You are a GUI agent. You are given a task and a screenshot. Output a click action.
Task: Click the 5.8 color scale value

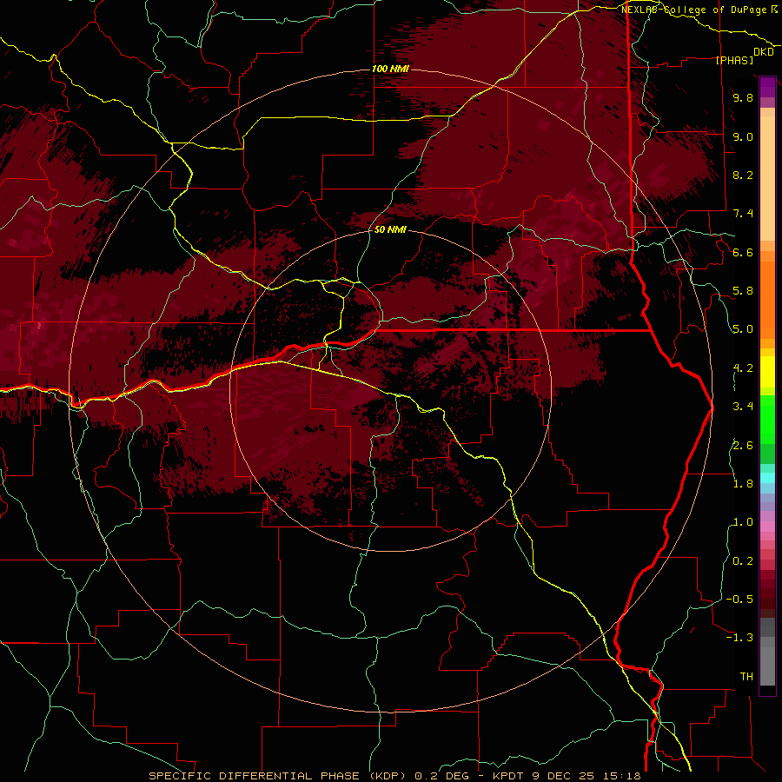(743, 291)
